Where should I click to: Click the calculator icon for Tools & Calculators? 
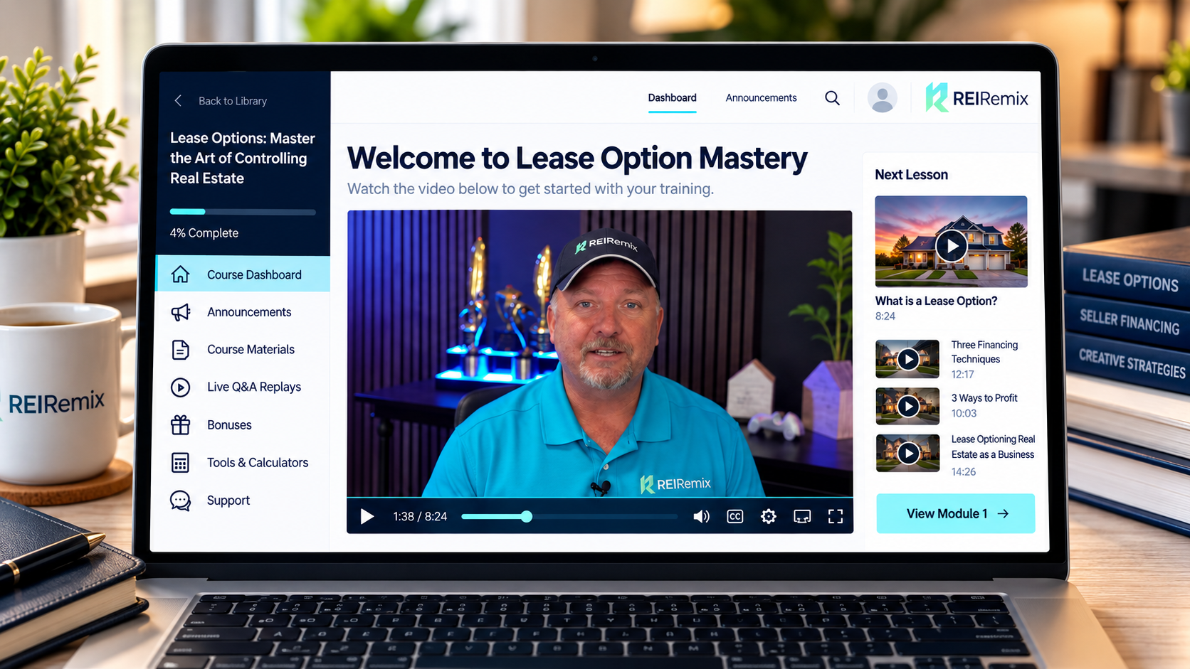180,463
